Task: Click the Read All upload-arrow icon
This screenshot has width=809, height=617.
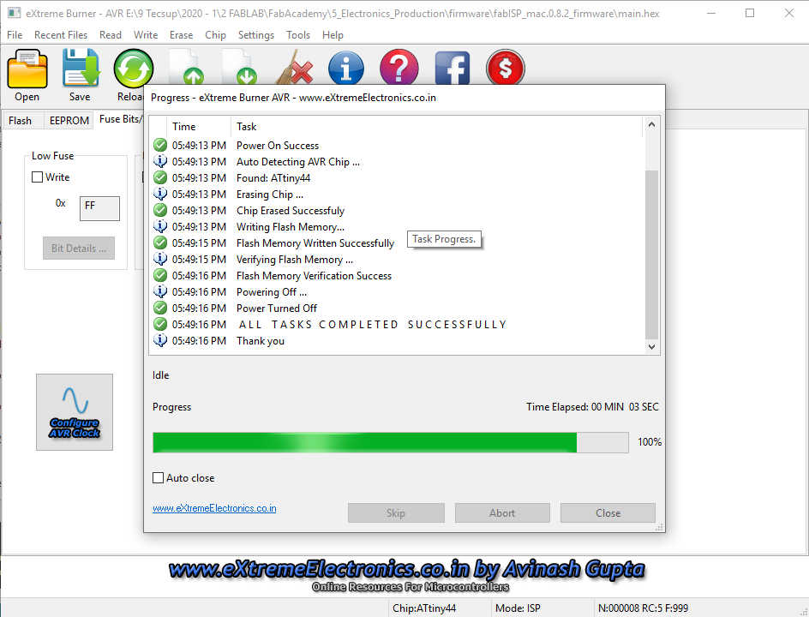Action: [x=187, y=67]
